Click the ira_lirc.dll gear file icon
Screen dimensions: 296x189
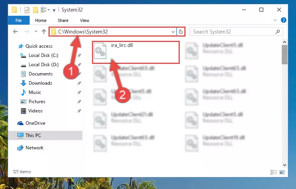(x=100, y=50)
